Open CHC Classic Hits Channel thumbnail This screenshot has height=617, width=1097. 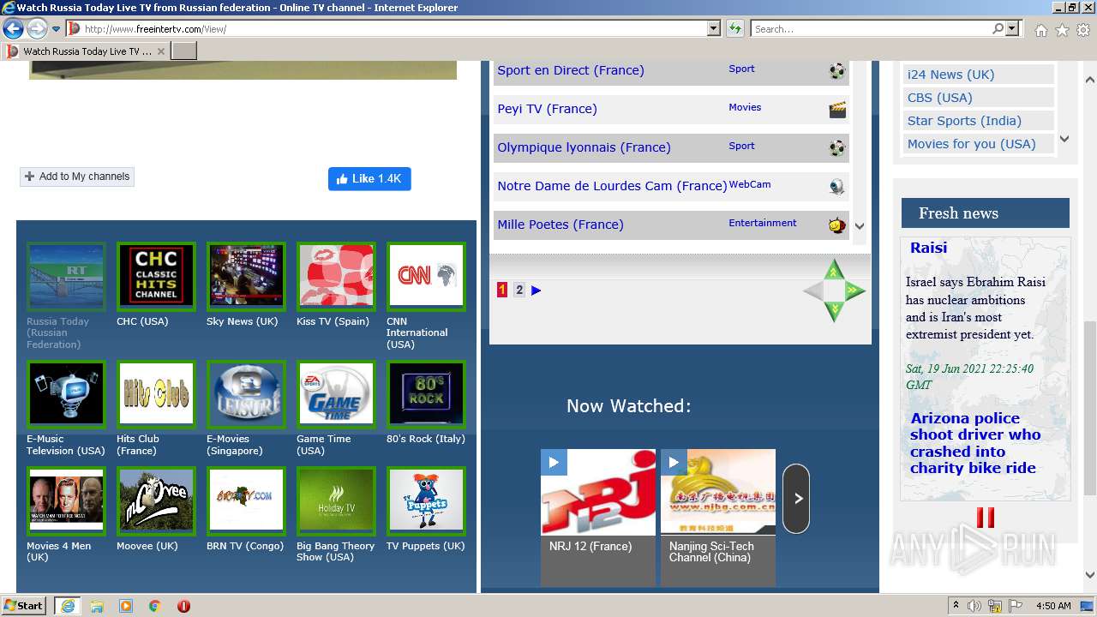tap(156, 277)
